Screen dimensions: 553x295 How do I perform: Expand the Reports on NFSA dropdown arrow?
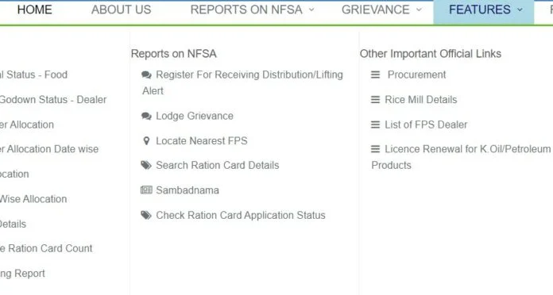click(311, 10)
